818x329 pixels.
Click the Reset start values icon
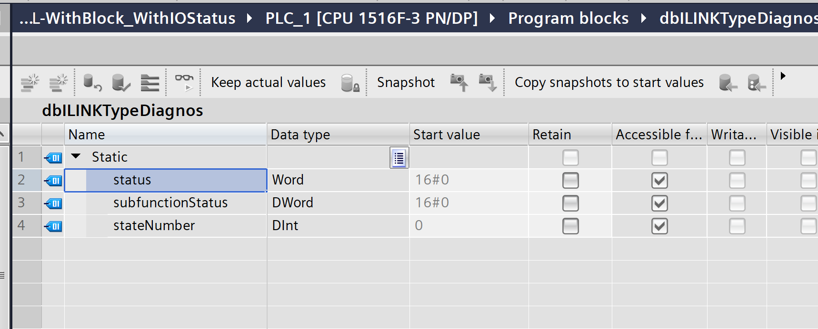[x=92, y=83]
